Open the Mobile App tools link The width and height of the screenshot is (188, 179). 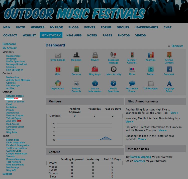[x=13, y=167]
